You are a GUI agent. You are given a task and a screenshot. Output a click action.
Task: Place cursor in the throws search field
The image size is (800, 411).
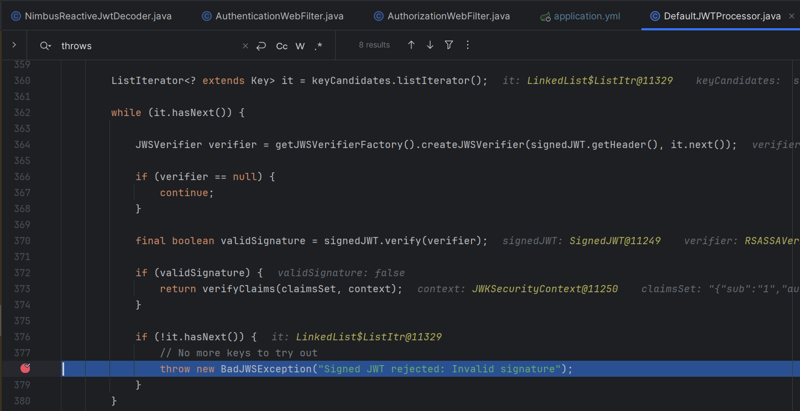click(x=111, y=46)
